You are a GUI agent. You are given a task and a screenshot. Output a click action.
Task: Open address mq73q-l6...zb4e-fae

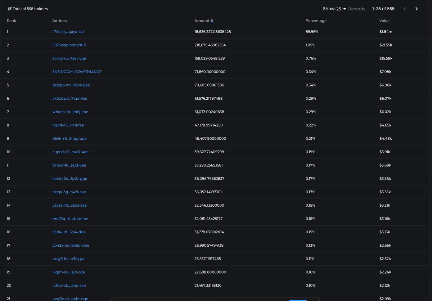[70, 219]
